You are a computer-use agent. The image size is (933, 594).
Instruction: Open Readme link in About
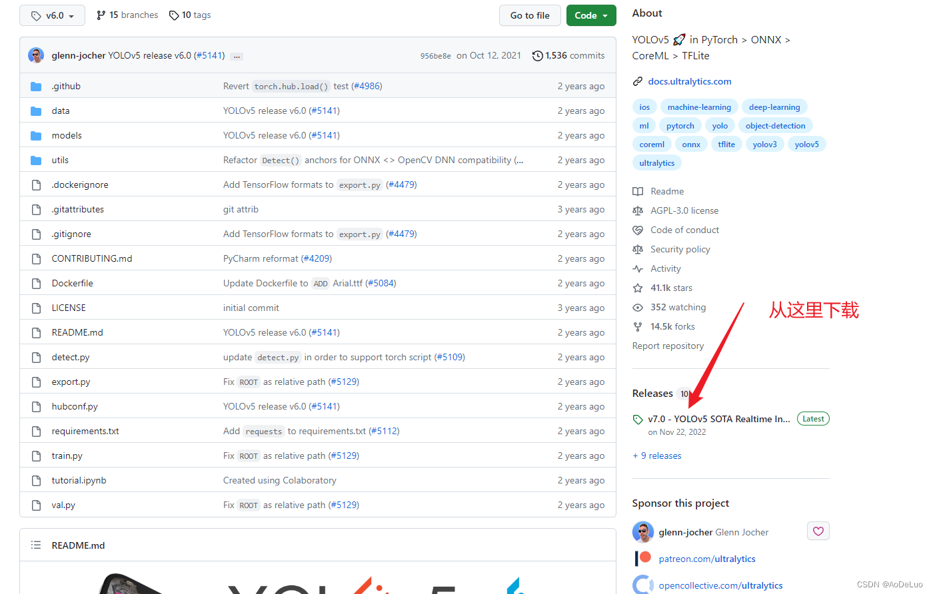click(x=658, y=191)
